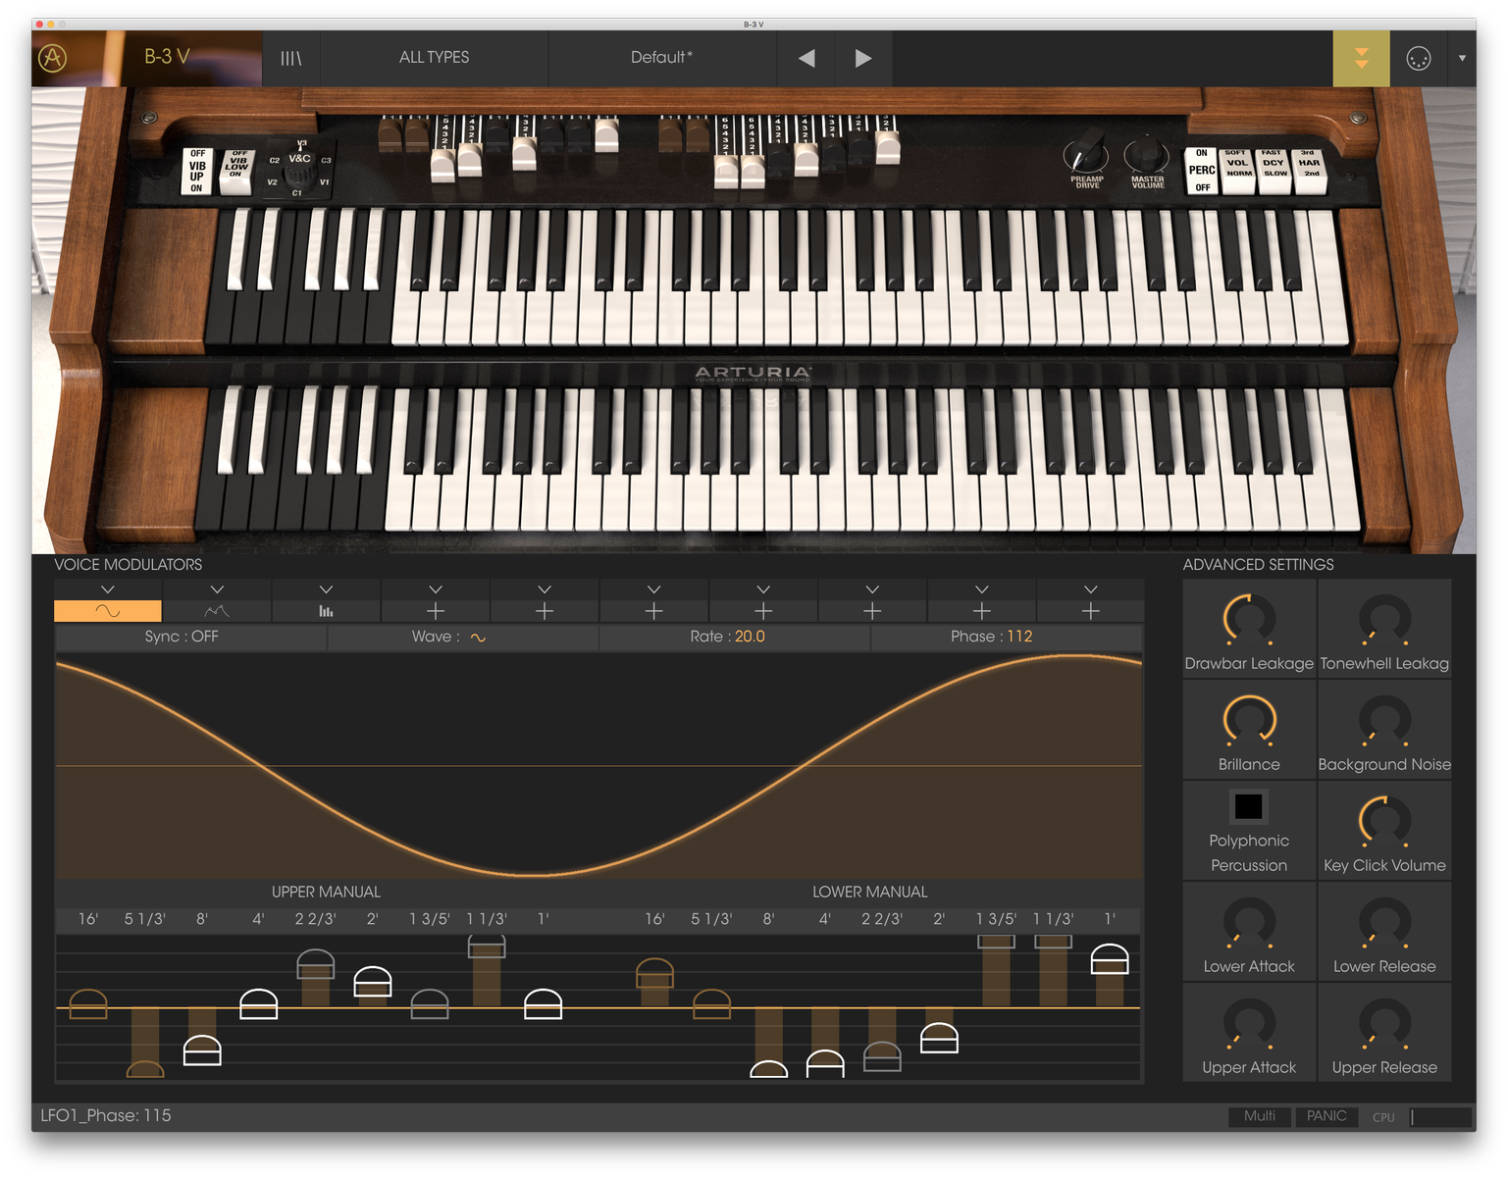Screen dimensions: 1508x1177
Task: Click the B-3 V instrument name tab
Action: point(168,57)
